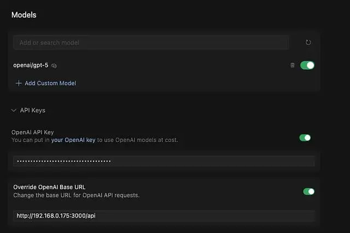Click the refresh models icon

[x=308, y=43]
